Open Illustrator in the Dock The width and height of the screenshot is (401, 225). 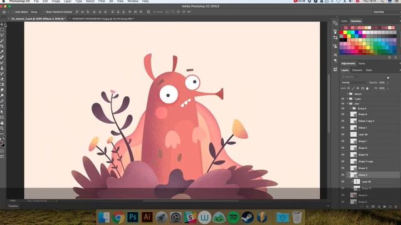click(x=147, y=217)
